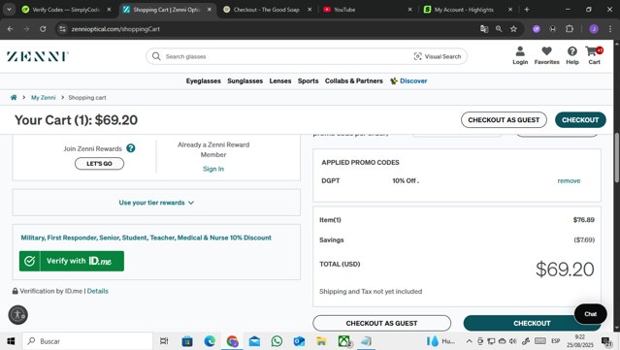
Task: Click the page vertical scrollbar
Action: click(x=616, y=158)
